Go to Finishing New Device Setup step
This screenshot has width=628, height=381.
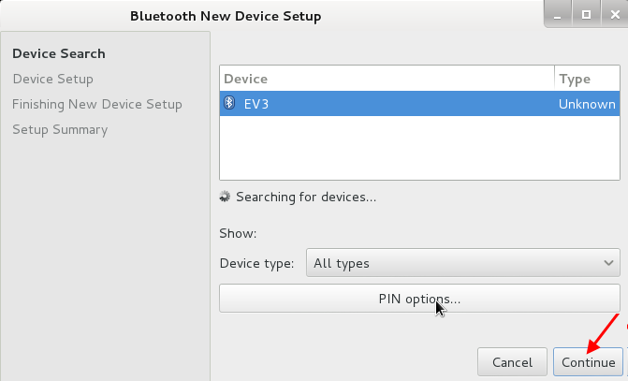(97, 104)
